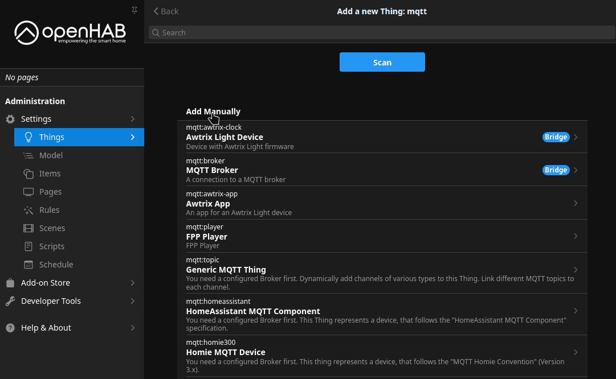This screenshot has height=379, width=616.
Task: Go back using the Back link
Action: click(x=166, y=11)
